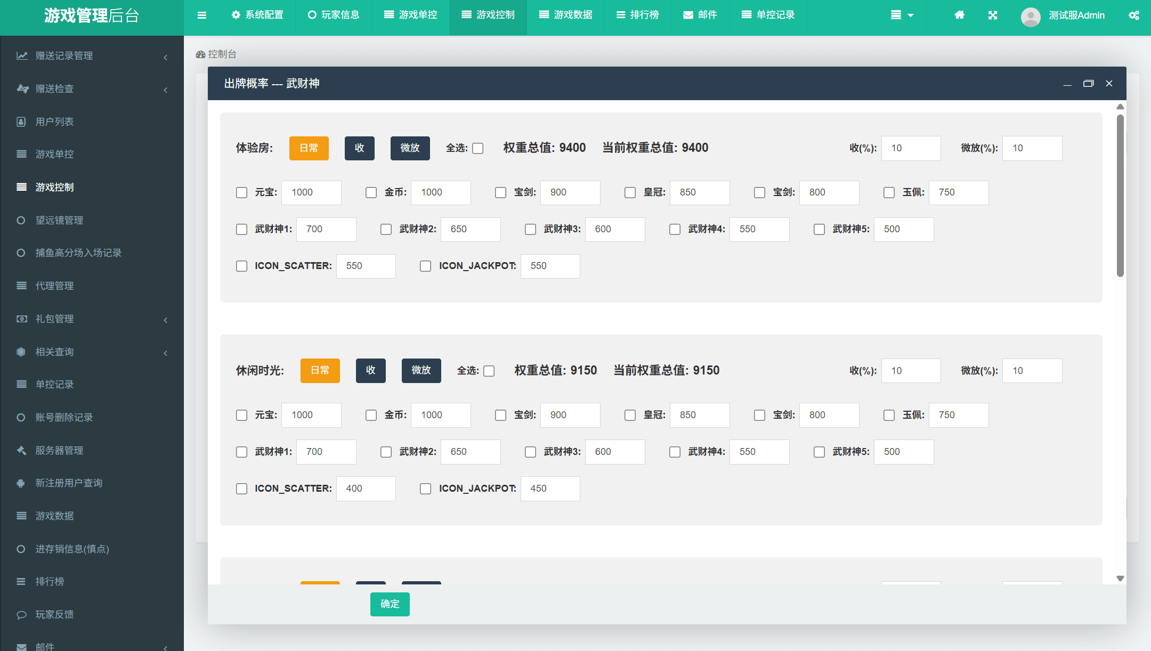Check 全选 checkbox in 体验房 section
Viewport: 1151px width, 651px height.
pos(478,149)
